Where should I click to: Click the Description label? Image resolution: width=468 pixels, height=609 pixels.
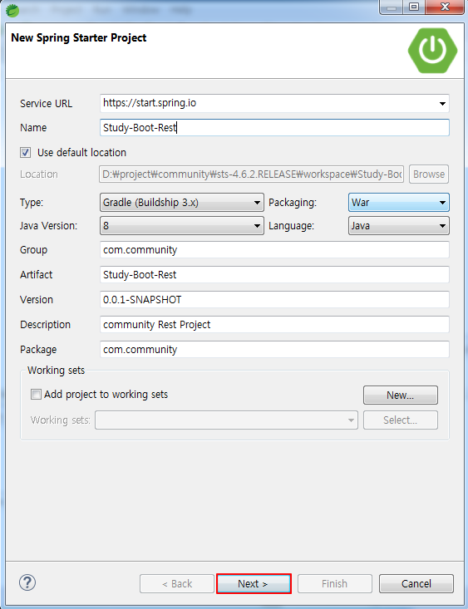pyautogui.click(x=45, y=324)
